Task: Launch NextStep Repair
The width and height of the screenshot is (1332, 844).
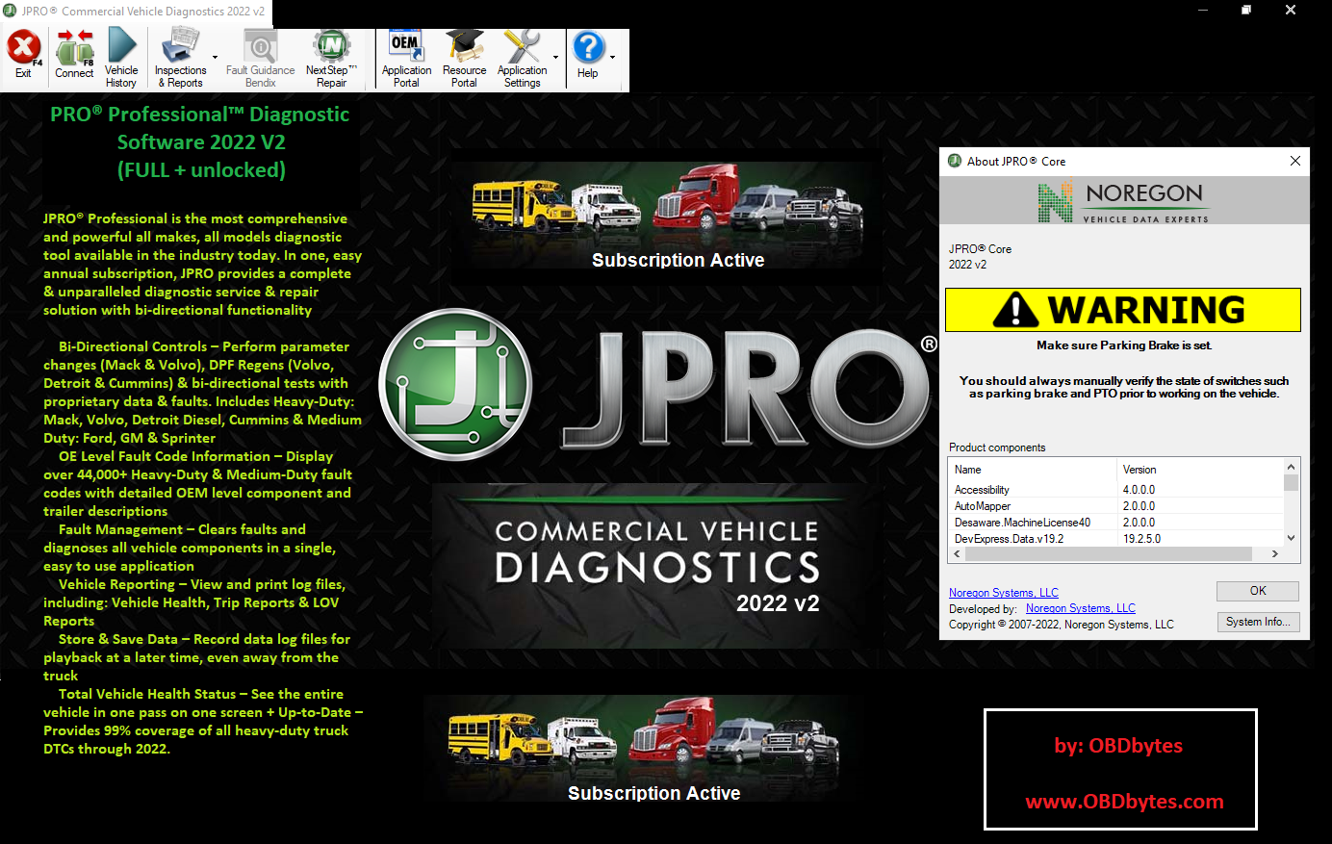Action: coord(331,48)
